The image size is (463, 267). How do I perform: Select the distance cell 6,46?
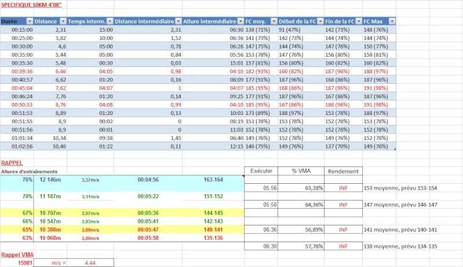click(x=50, y=71)
